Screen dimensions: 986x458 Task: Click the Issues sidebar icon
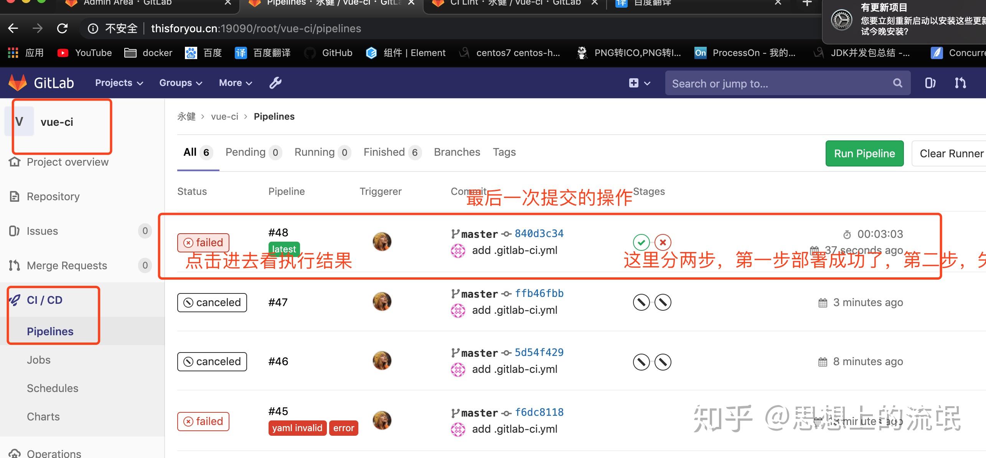(x=14, y=231)
